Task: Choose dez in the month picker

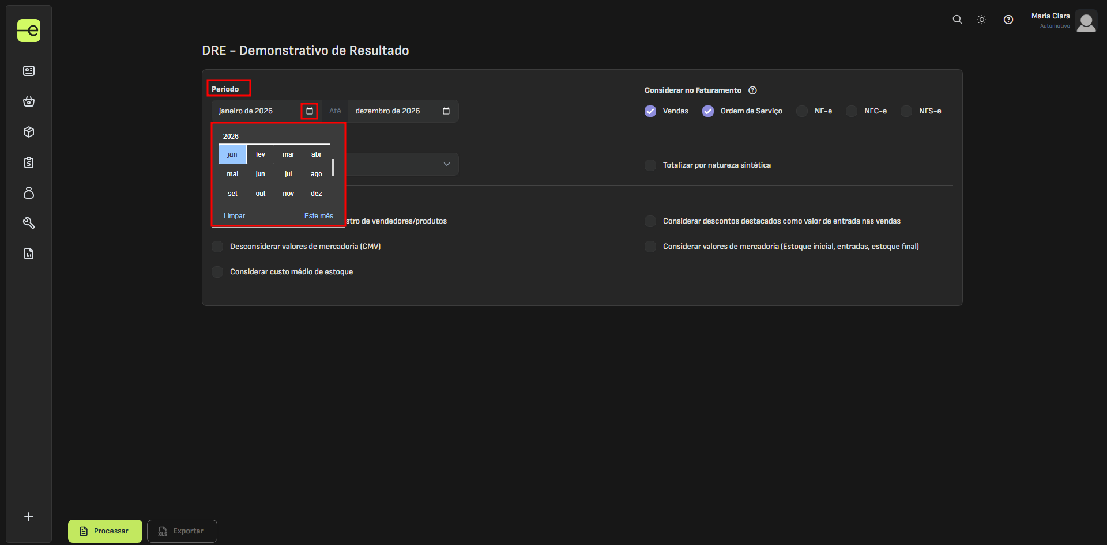Action: pyautogui.click(x=316, y=194)
